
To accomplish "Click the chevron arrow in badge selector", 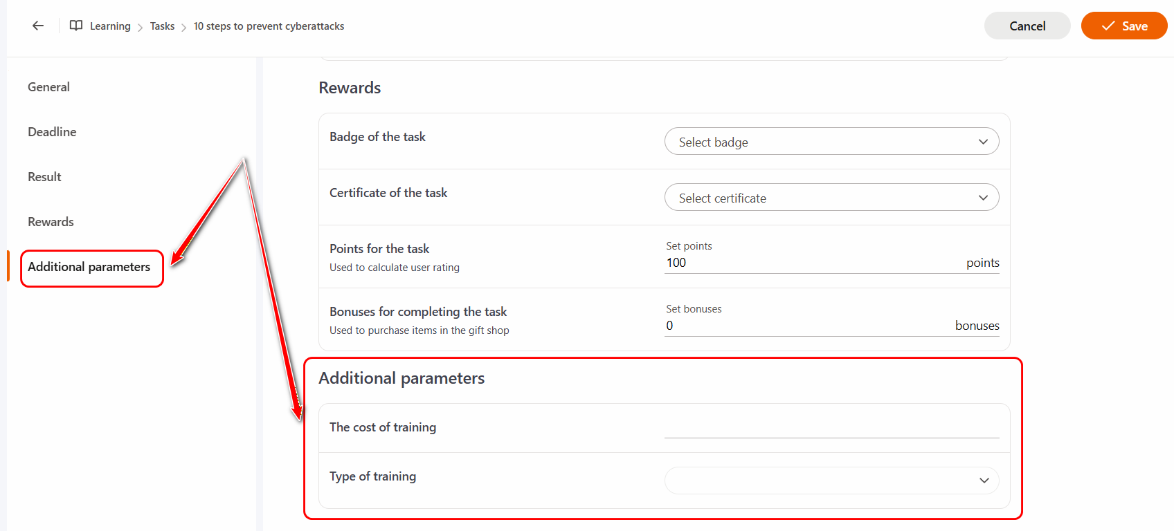I will coord(983,142).
